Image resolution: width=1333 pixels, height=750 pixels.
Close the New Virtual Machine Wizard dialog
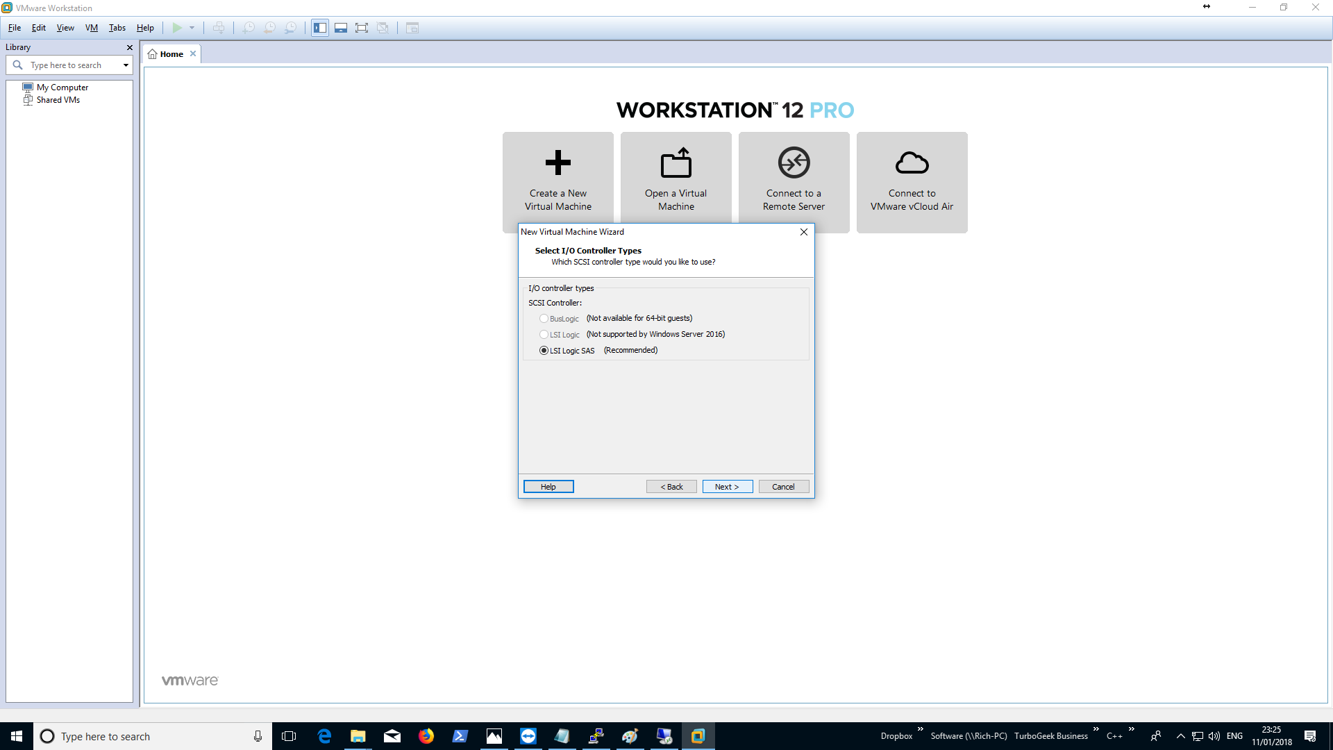coord(804,232)
